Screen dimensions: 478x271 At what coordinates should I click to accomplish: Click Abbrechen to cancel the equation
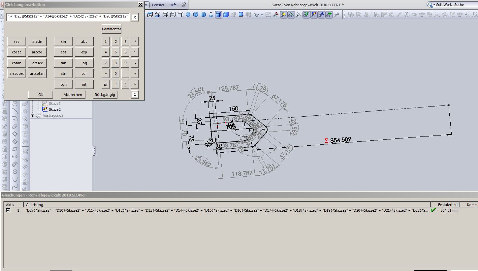tap(73, 95)
